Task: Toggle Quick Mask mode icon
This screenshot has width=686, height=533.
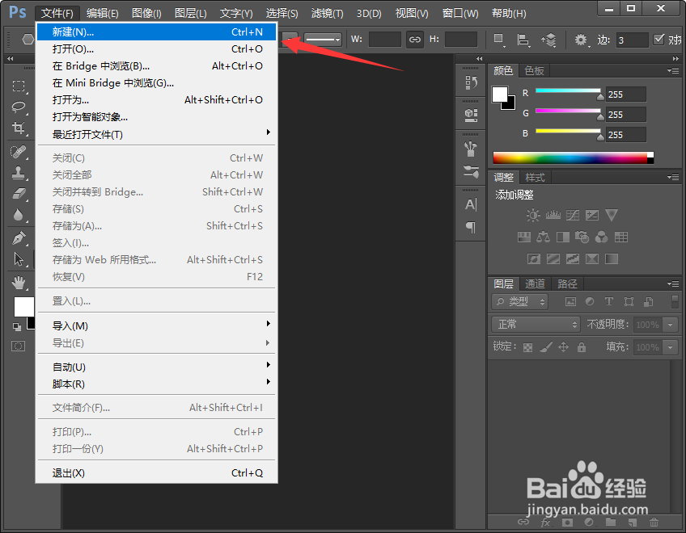Action: (18, 346)
